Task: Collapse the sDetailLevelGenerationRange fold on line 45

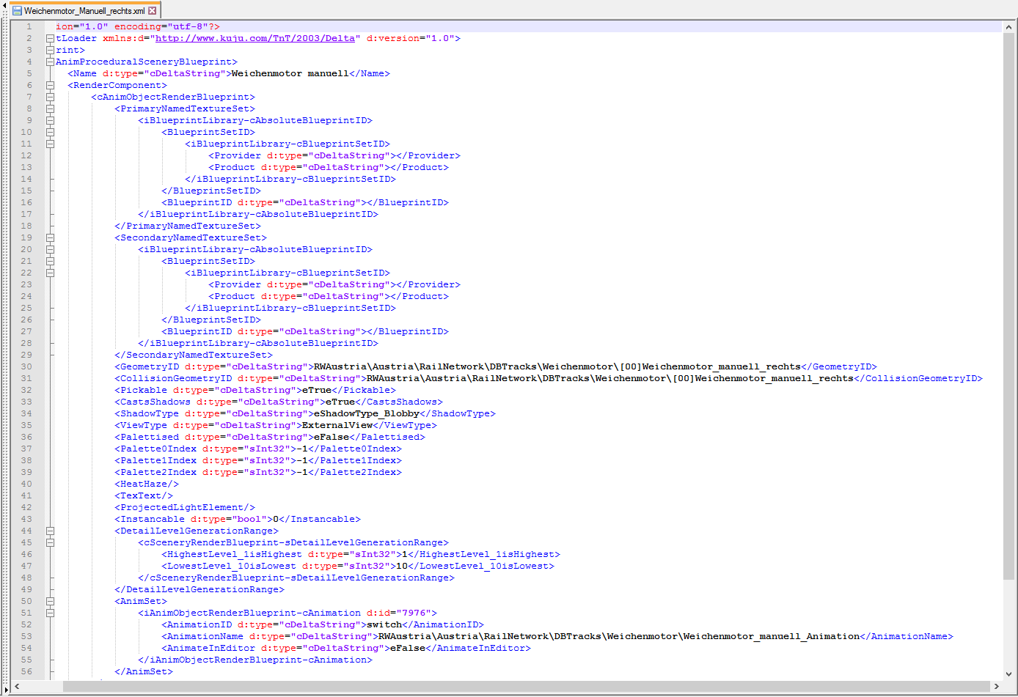Action: pyautogui.click(x=50, y=542)
